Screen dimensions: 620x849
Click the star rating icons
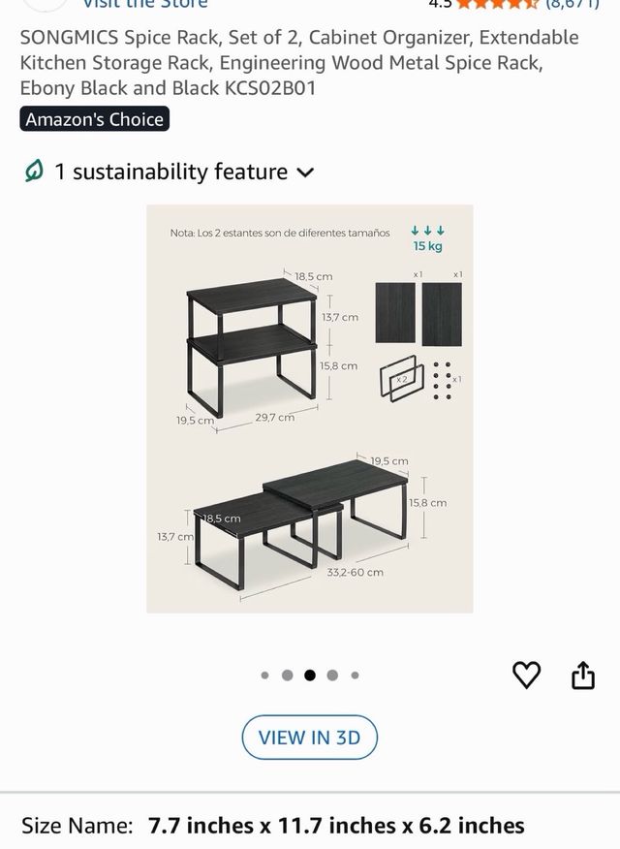(497, 4)
